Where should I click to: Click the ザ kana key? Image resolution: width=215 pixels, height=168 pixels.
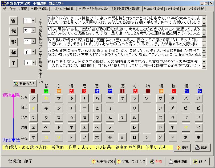click(x=160, y=98)
